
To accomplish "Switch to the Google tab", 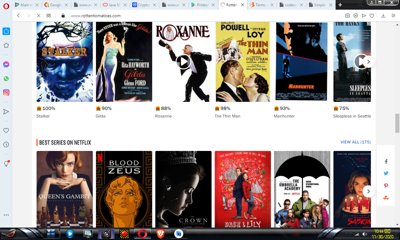I will point(56,5).
